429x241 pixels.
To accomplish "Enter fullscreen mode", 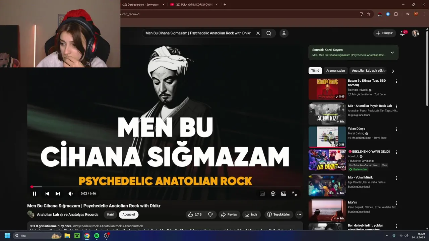I will pyautogui.click(x=295, y=193).
